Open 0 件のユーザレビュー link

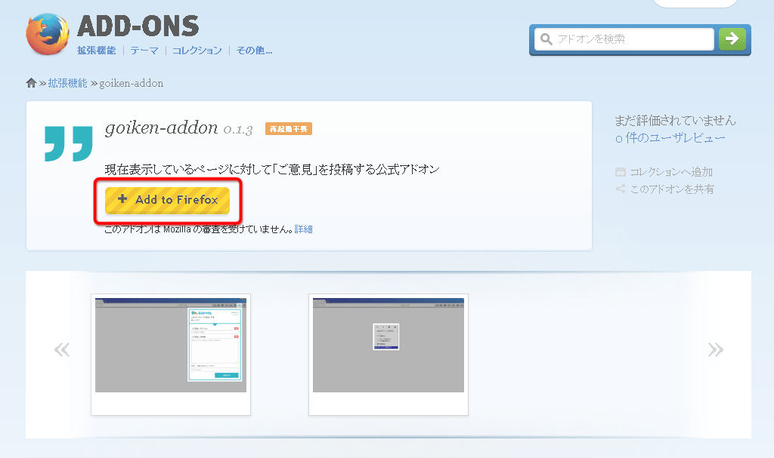click(670, 138)
